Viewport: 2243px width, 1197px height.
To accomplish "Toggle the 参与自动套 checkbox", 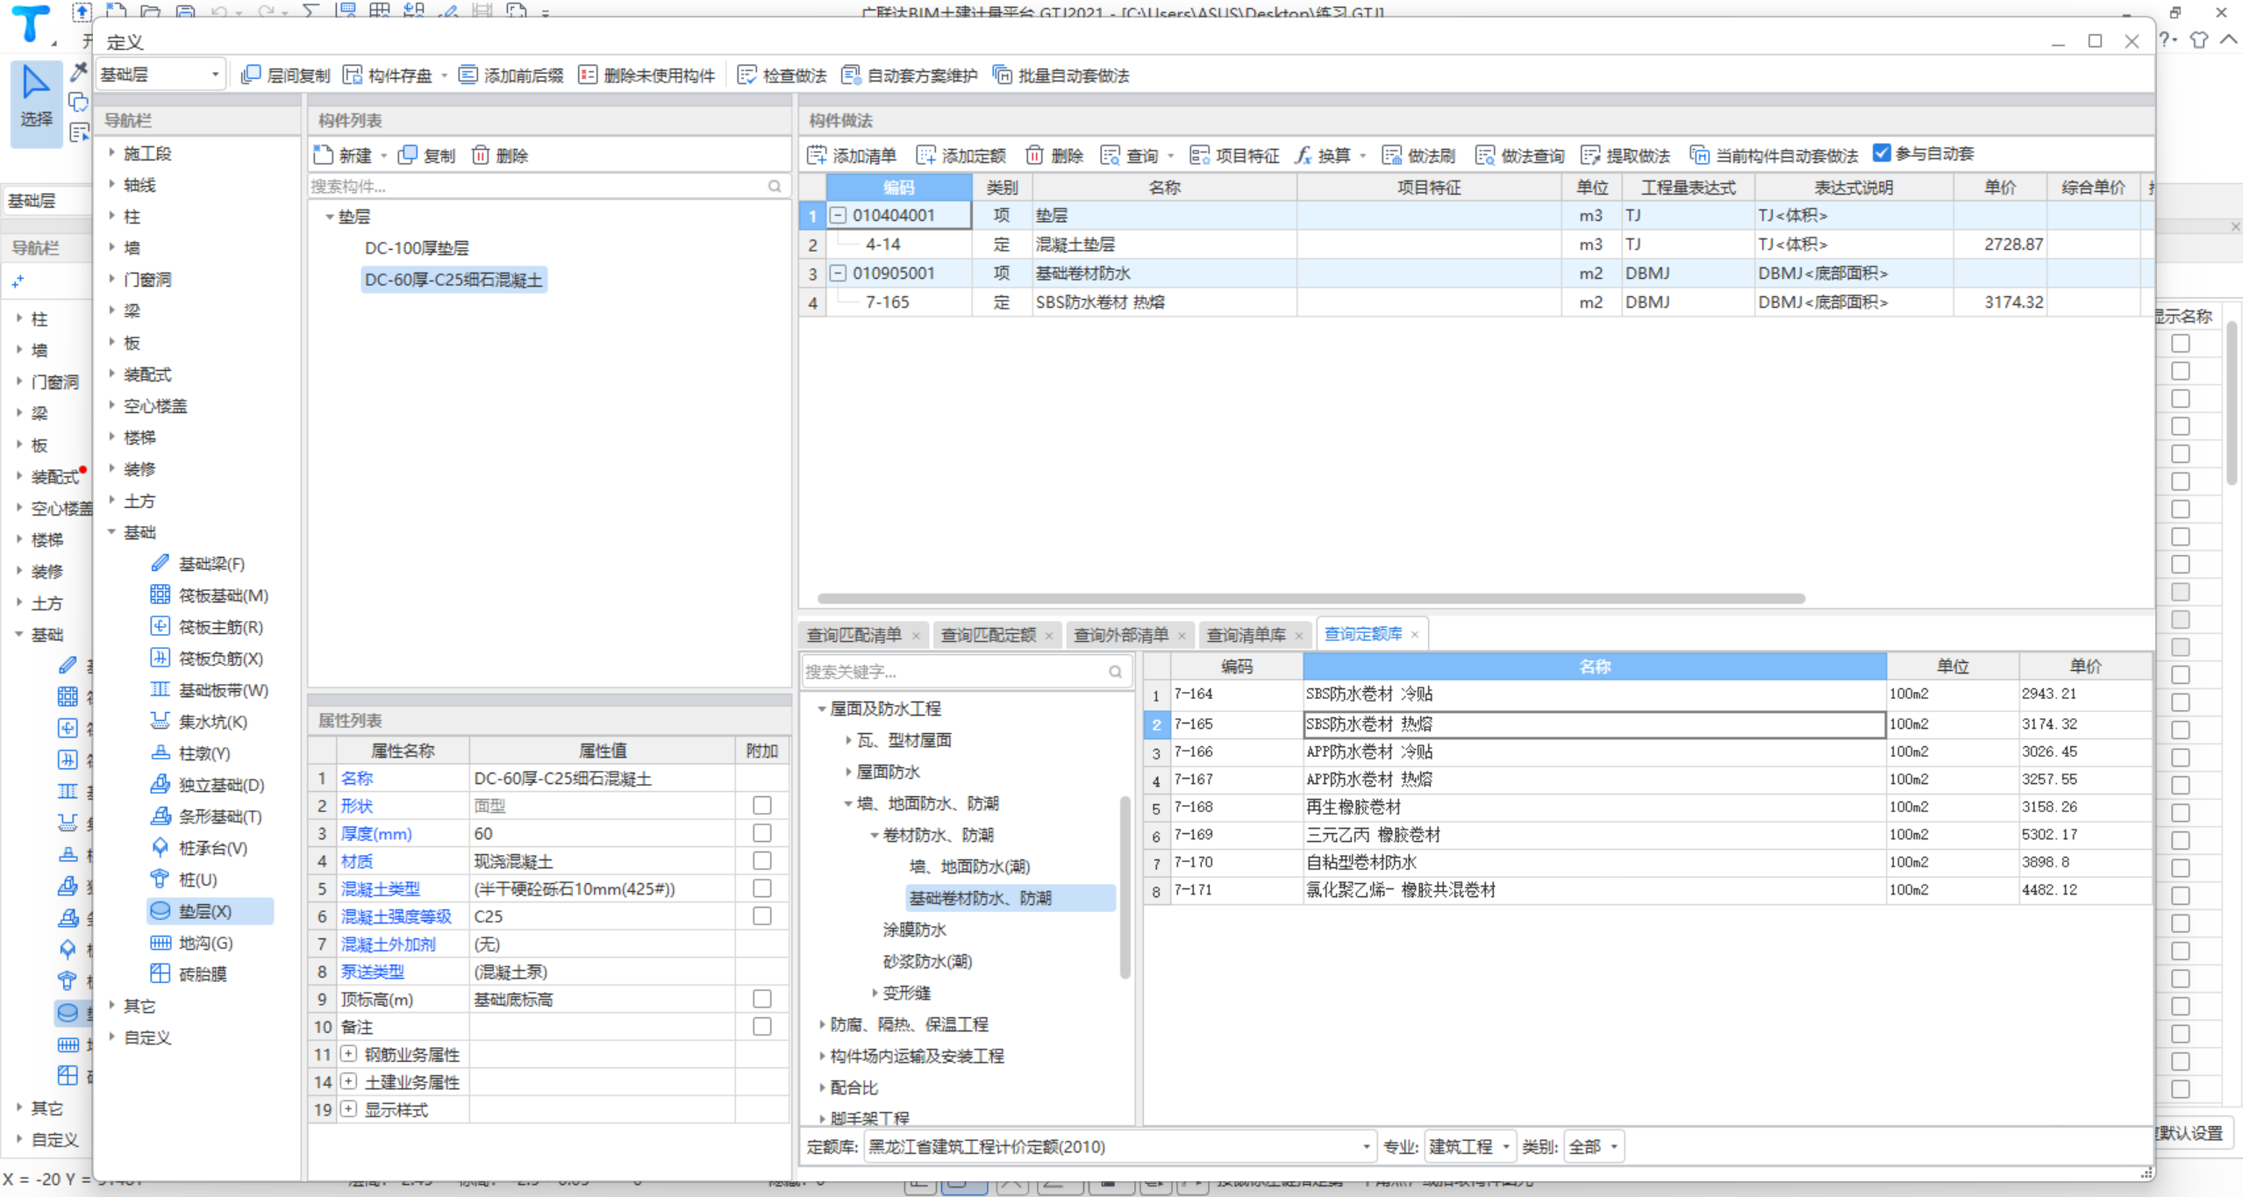I will pos(1882,153).
